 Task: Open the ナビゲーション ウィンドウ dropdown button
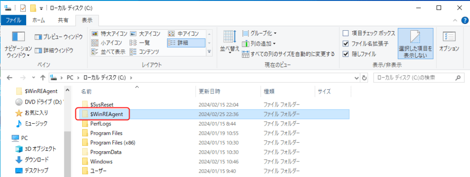click(x=18, y=44)
